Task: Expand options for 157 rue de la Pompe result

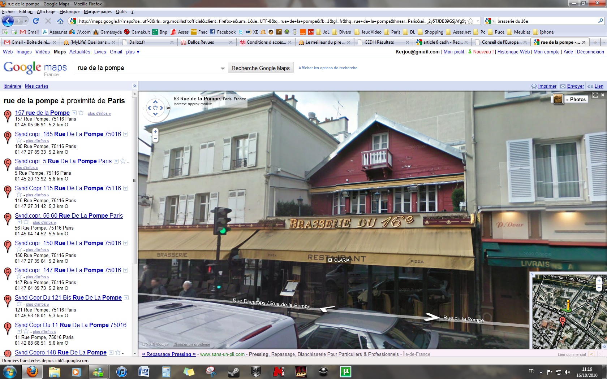Action: (74, 113)
